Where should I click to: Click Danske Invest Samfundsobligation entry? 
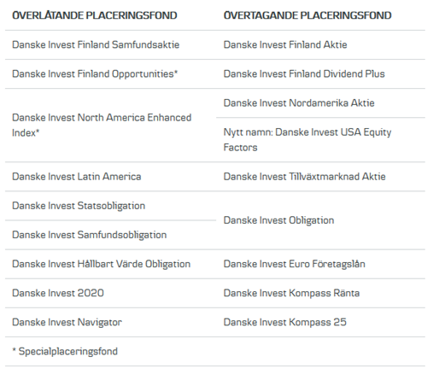point(90,235)
